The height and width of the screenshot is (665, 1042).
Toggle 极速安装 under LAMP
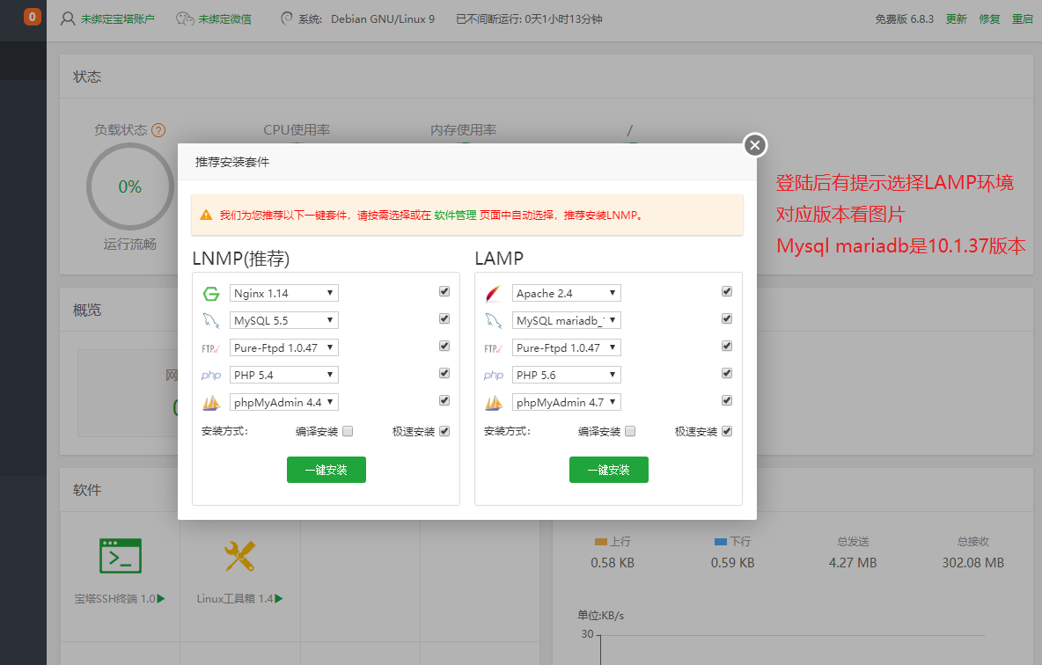click(727, 431)
